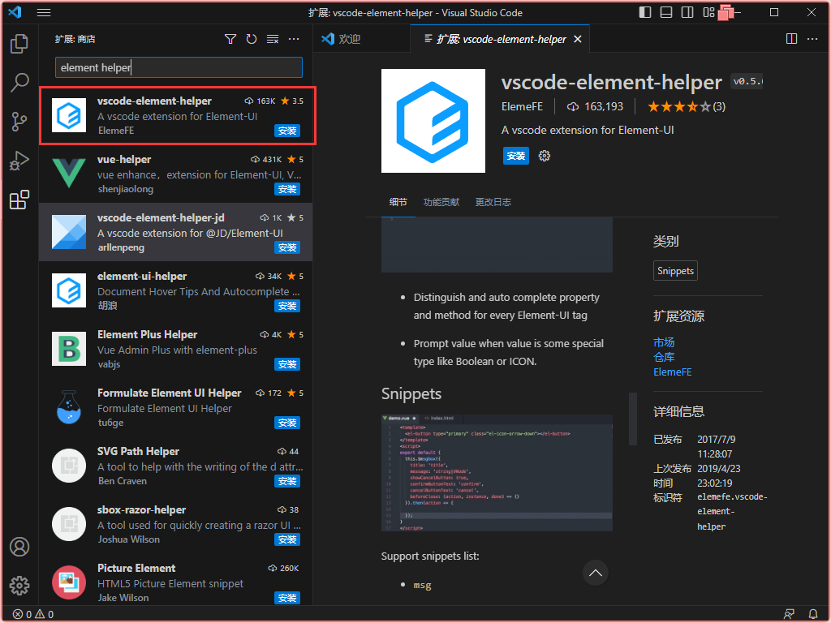Click the filter extensions funnel icon
The image size is (831, 623).
(x=230, y=39)
